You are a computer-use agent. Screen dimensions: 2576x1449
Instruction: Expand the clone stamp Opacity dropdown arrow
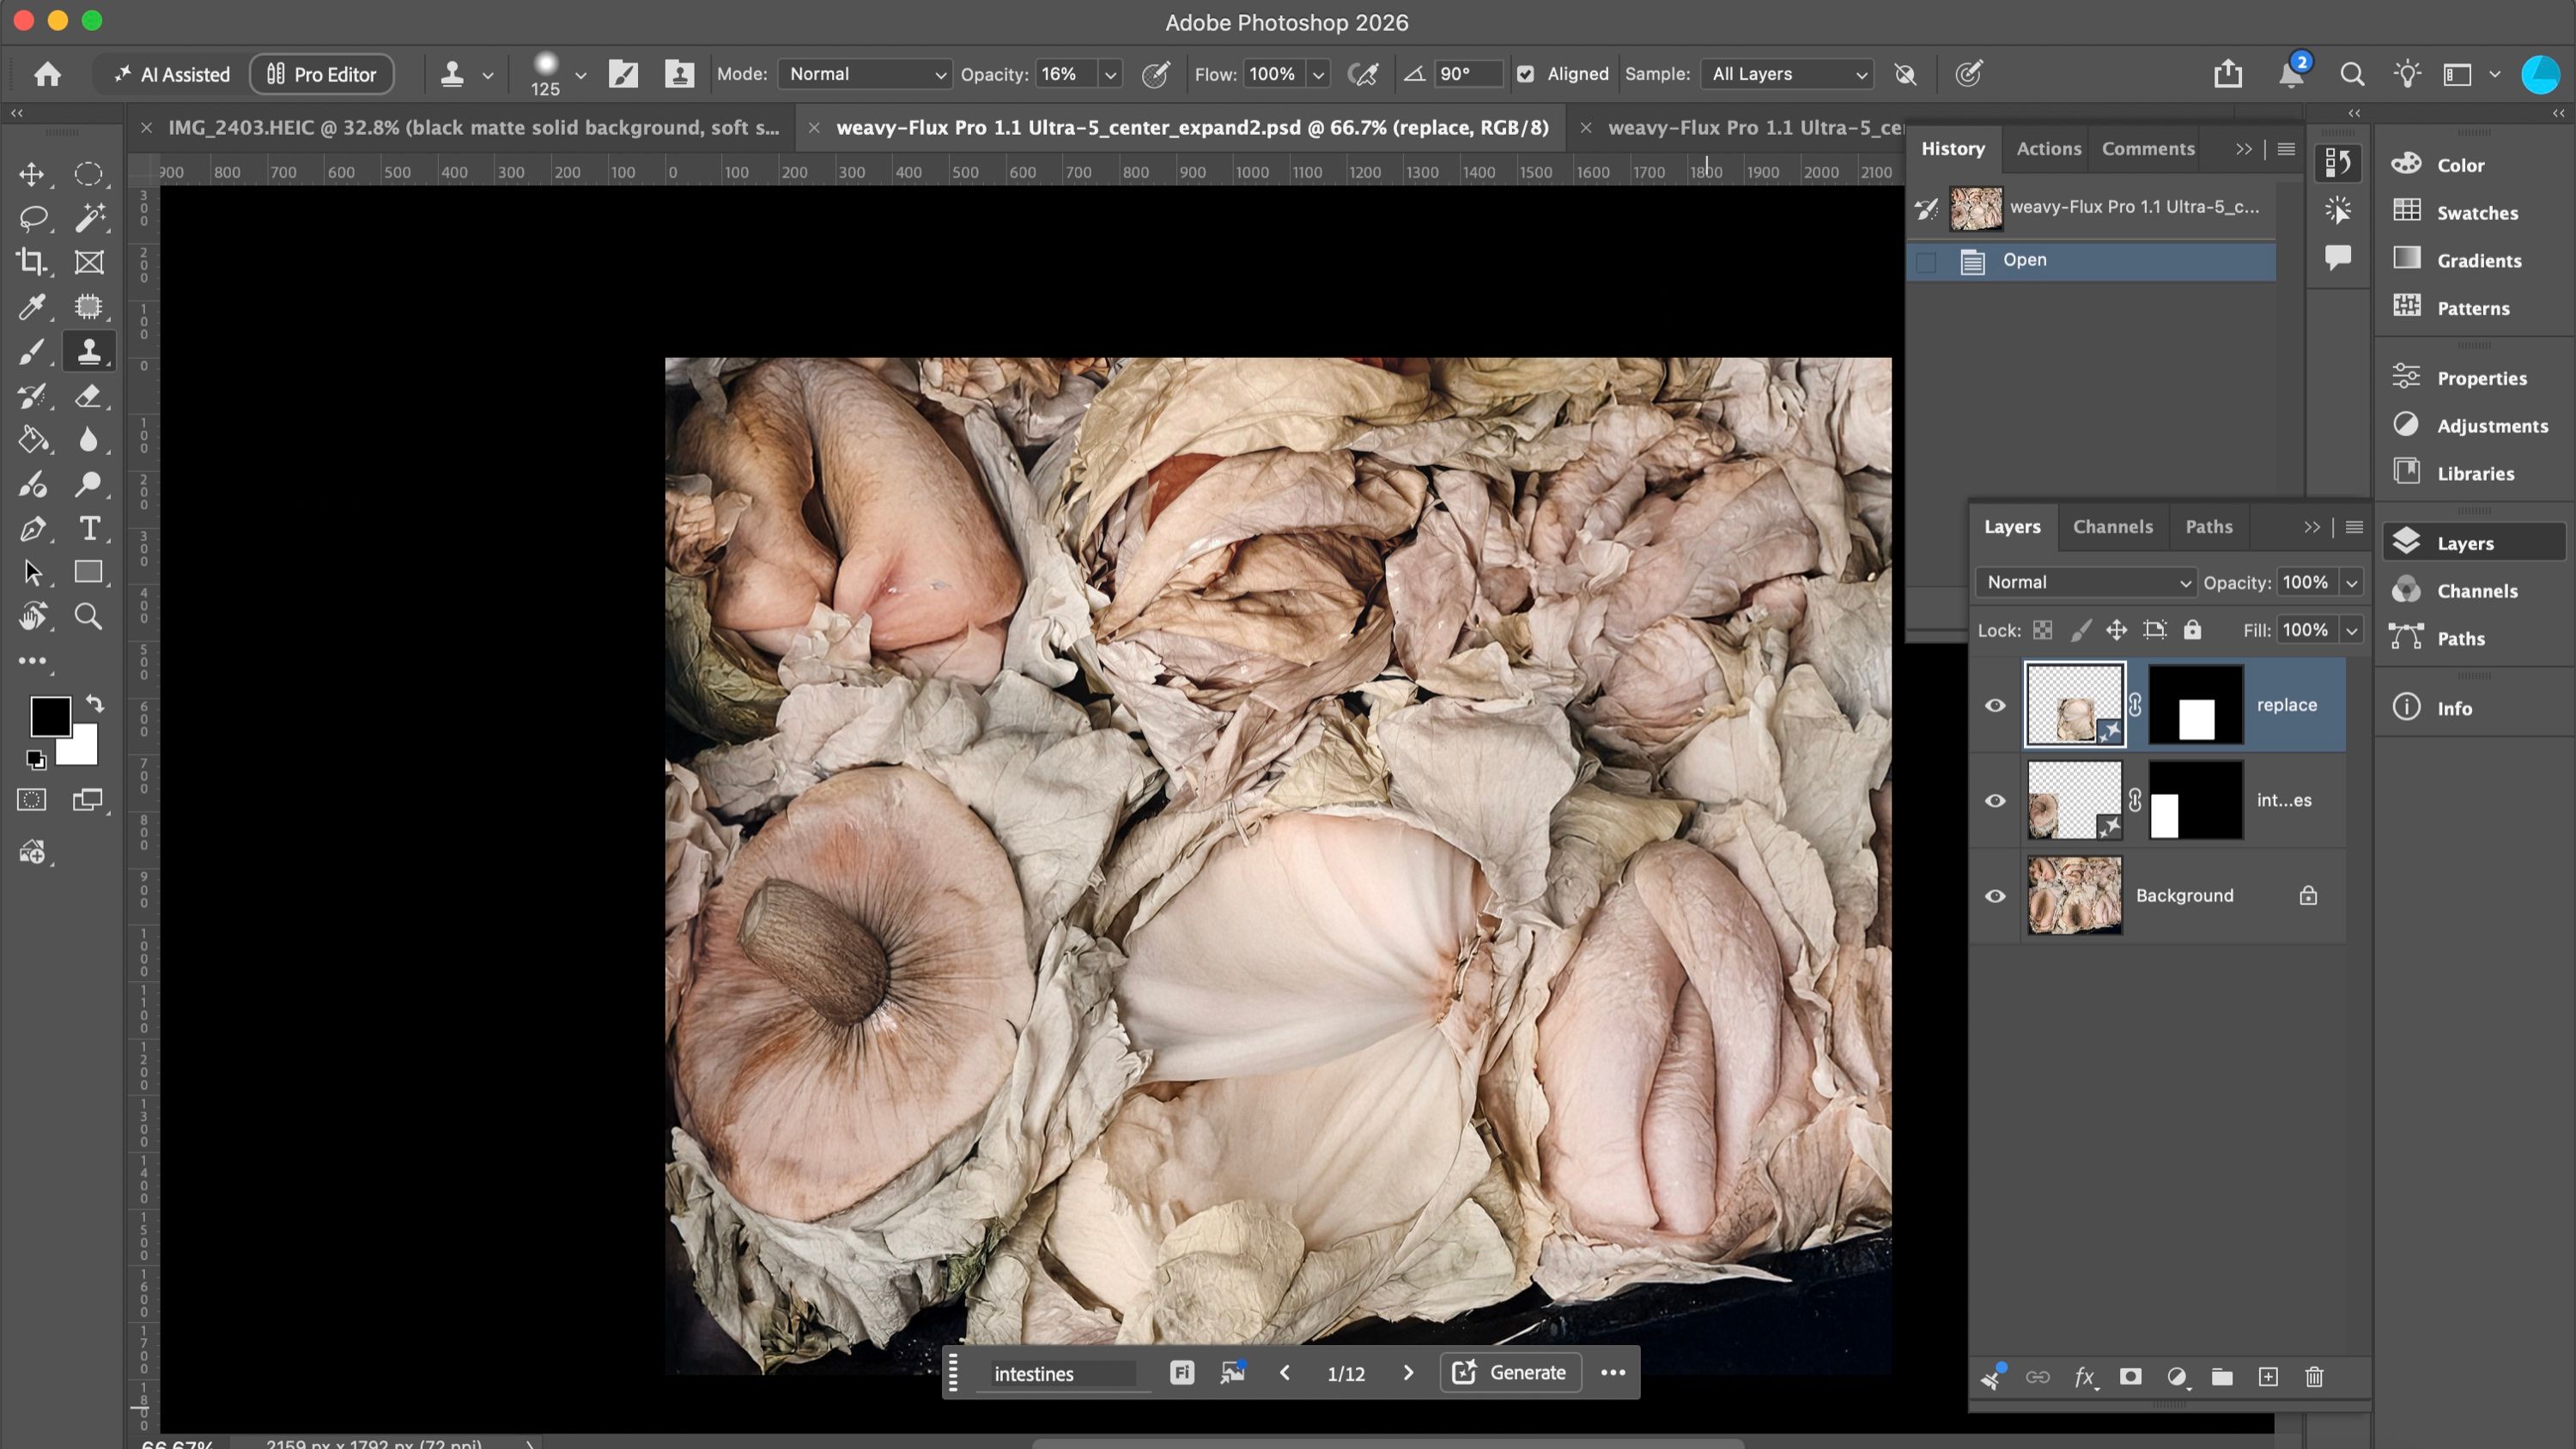point(1110,75)
